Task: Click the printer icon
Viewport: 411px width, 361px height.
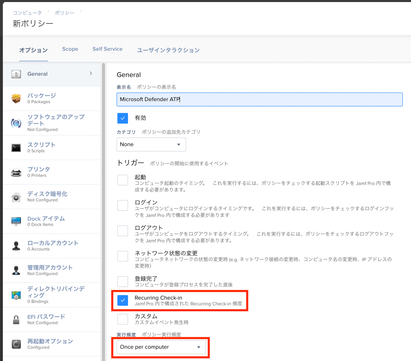Action: tap(16, 172)
